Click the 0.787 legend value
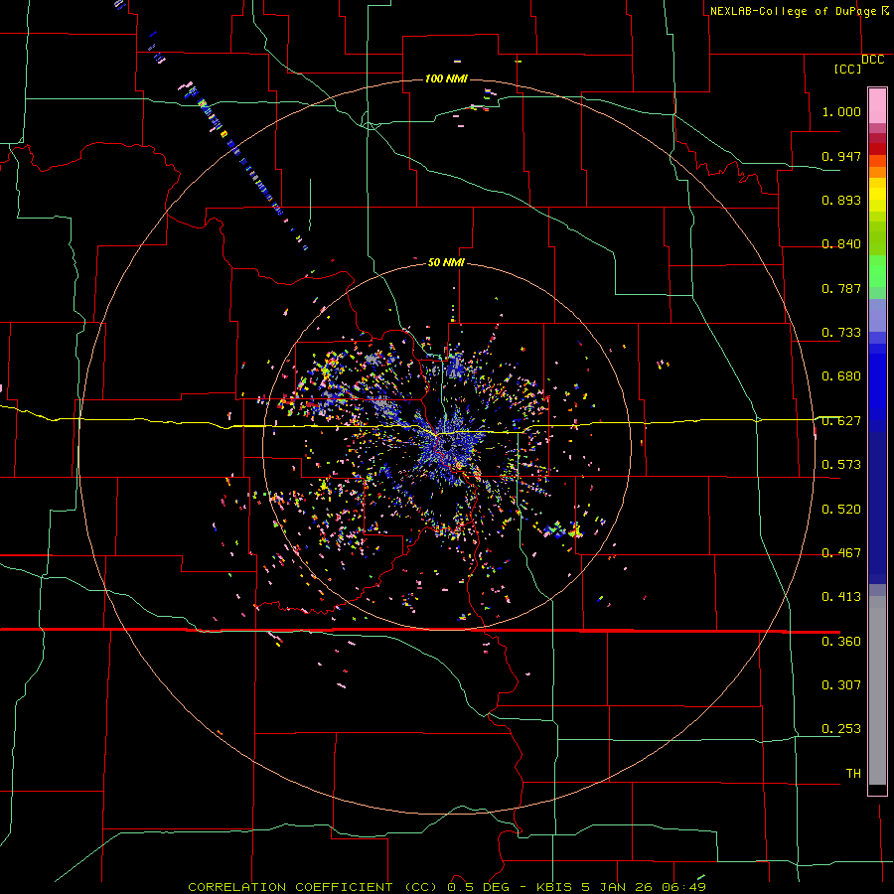This screenshot has height=894, width=894. coord(841,288)
